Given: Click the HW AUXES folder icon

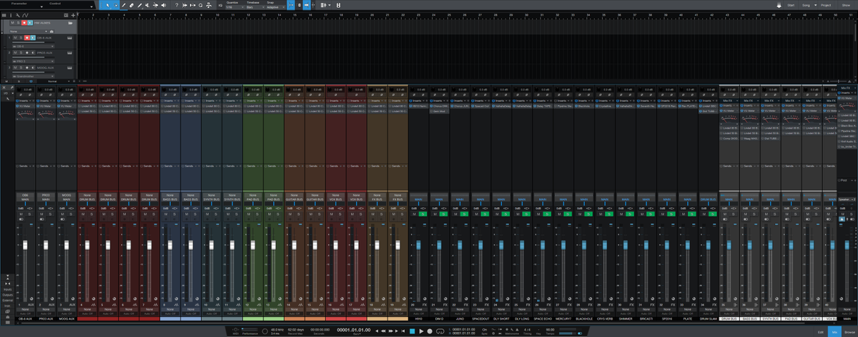Looking at the screenshot, I should [70, 23].
